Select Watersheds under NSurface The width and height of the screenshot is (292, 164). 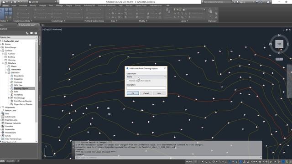[16, 70]
